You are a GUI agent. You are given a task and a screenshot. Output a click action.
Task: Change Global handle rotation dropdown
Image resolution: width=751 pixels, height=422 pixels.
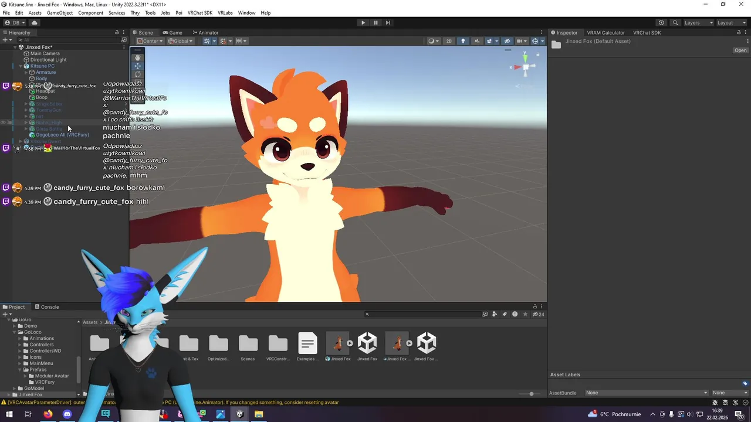pyautogui.click(x=181, y=41)
